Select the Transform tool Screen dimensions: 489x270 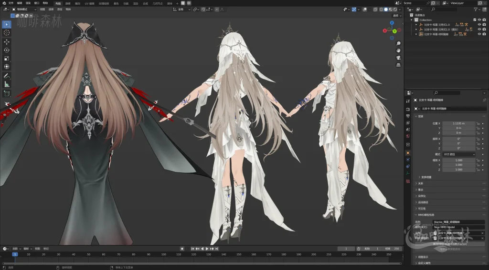coord(7,67)
